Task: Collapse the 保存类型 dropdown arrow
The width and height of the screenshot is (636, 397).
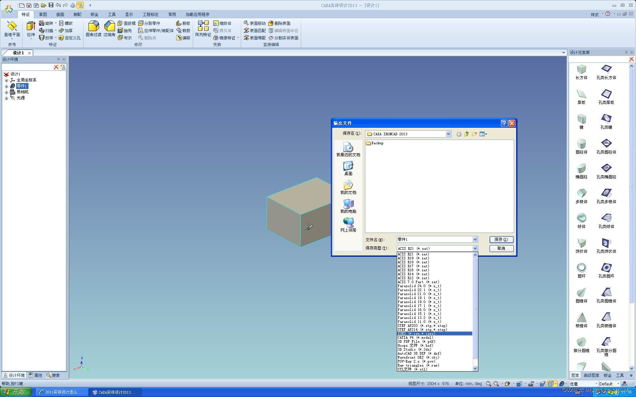Action: pyautogui.click(x=475, y=248)
